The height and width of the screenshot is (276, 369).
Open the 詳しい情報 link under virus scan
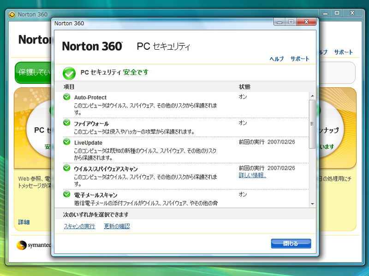(252, 175)
